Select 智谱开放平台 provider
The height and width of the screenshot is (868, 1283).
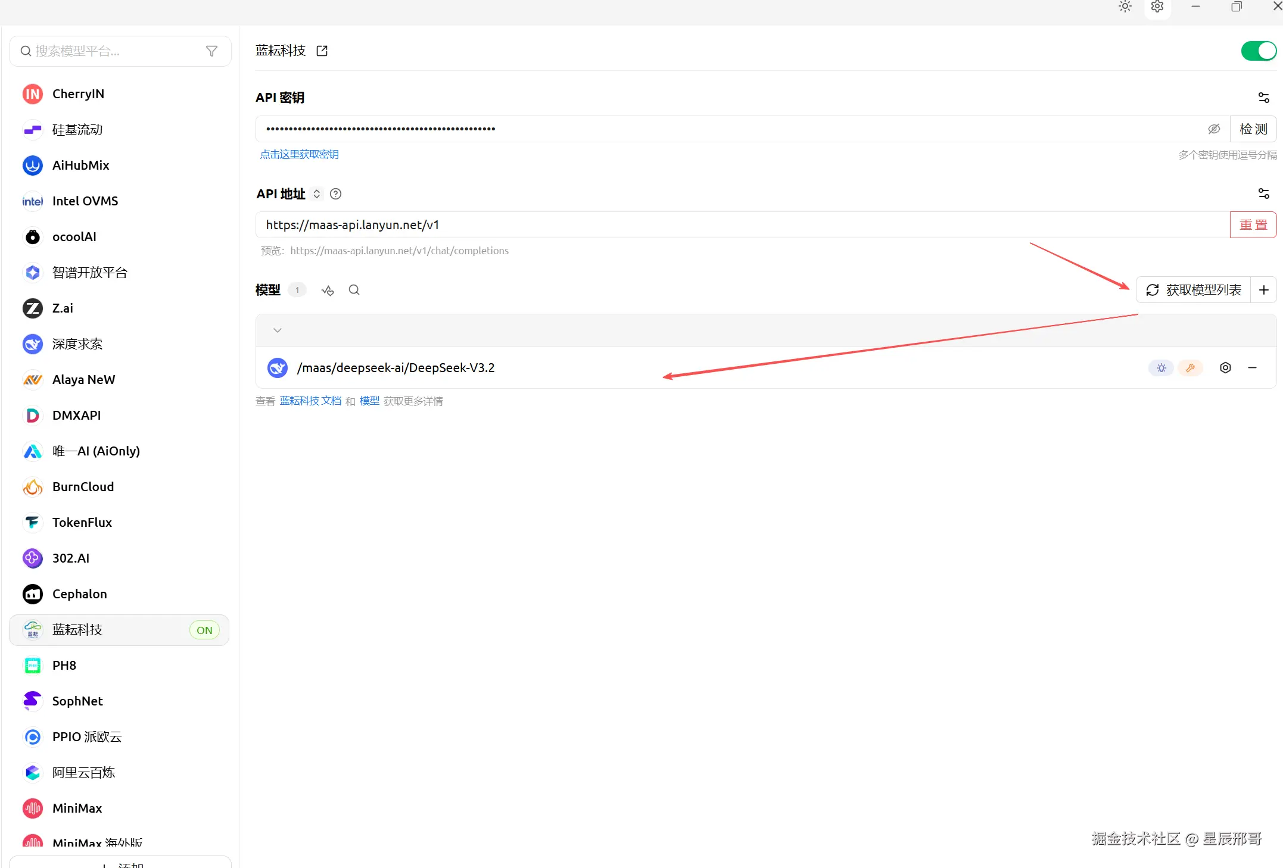pyautogui.click(x=119, y=273)
